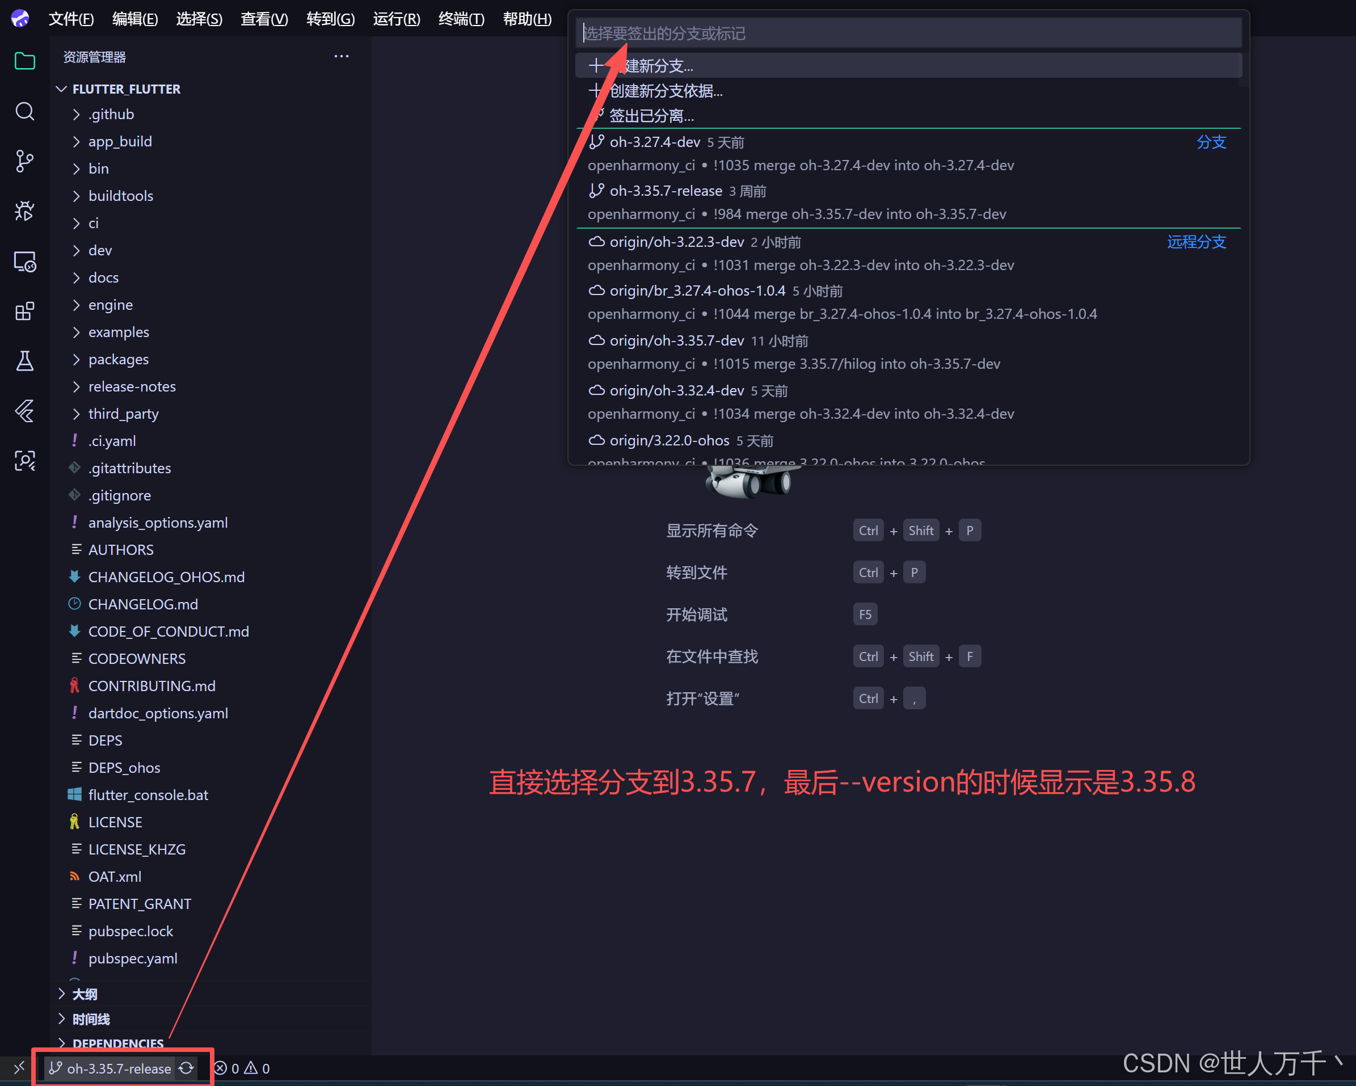This screenshot has height=1086, width=1356.
Task: Open the 资源管理器 more actions (...) menu
Action: point(341,56)
